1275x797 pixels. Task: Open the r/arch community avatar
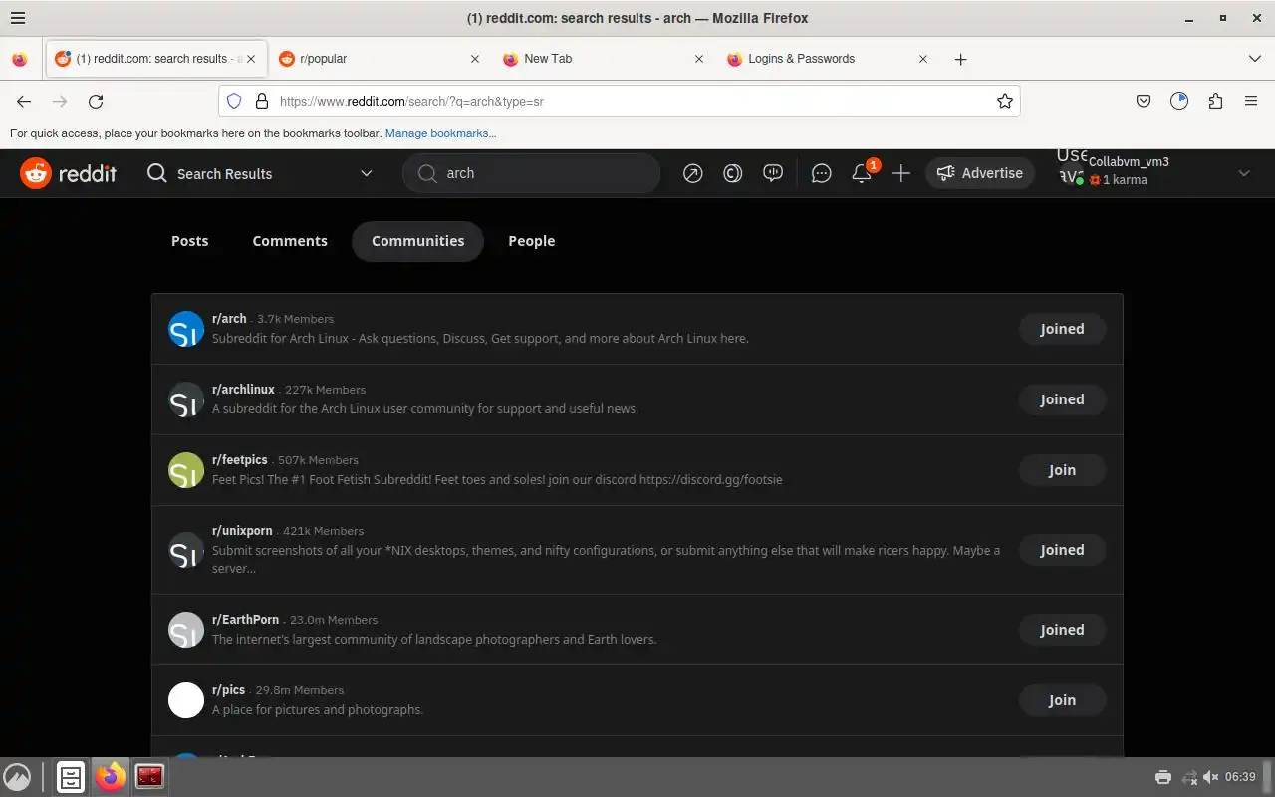point(186,329)
